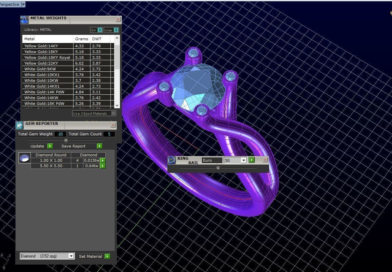Click the Diamond Round gem thumbnail
This screenshot has height=272, width=392.
[25, 158]
